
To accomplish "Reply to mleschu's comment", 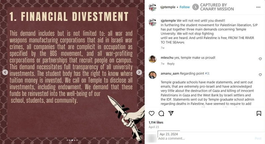I will click(x=171, y=64).
